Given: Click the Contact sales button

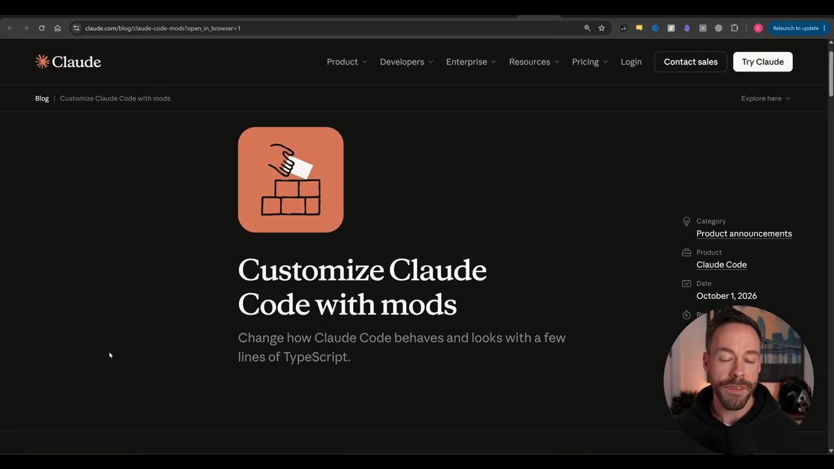Looking at the screenshot, I should click(x=691, y=62).
